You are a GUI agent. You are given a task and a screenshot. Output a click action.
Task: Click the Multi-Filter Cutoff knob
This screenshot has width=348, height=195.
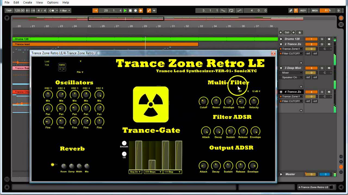(203, 102)
